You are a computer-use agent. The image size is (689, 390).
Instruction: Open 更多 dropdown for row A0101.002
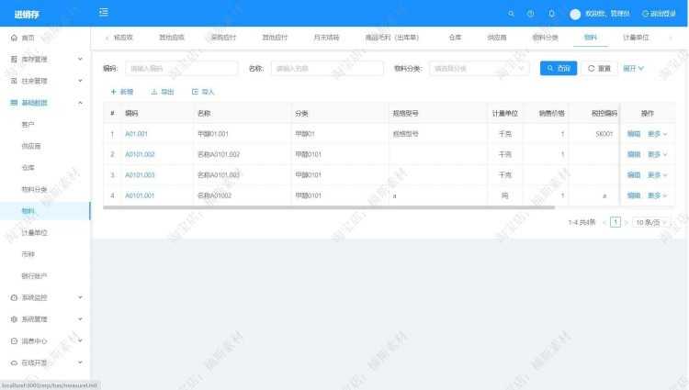(658, 154)
